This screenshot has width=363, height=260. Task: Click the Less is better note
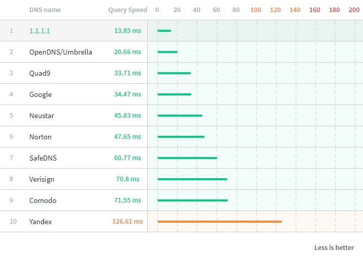pos(334,247)
